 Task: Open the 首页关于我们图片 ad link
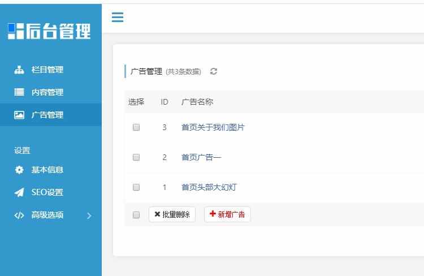[x=213, y=127]
